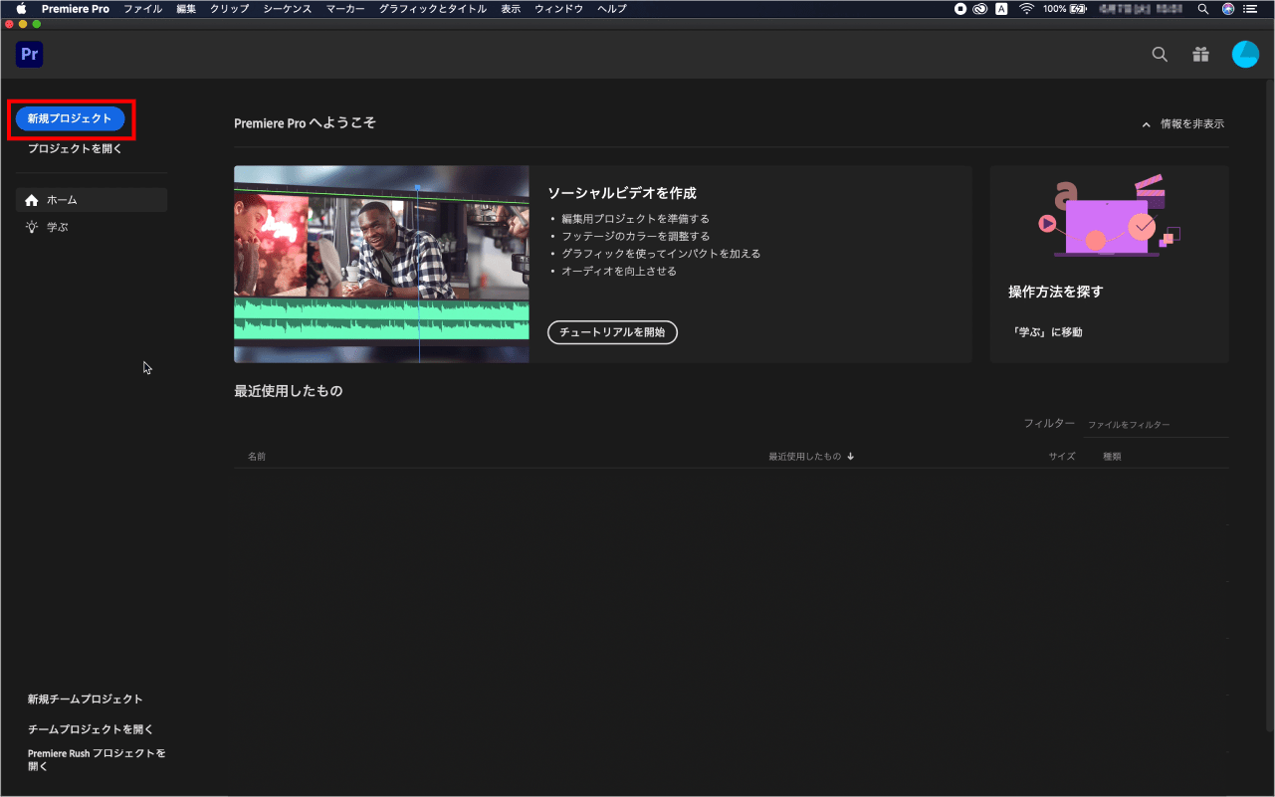Open the gift box what's new icon
The image size is (1275, 797).
click(x=1200, y=55)
